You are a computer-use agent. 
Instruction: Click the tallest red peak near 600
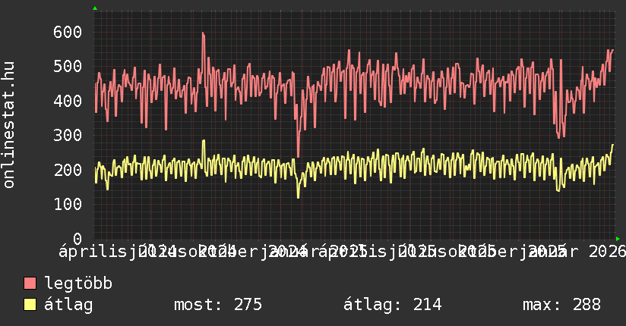pyautogui.click(x=203, y=33)
